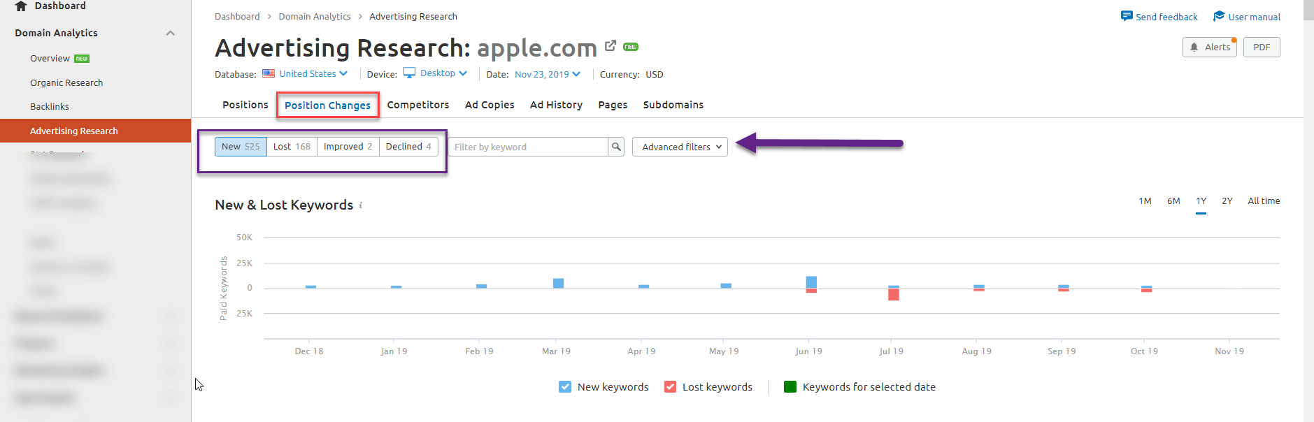Open apple.com external link icon

click(x=610, y=45)
